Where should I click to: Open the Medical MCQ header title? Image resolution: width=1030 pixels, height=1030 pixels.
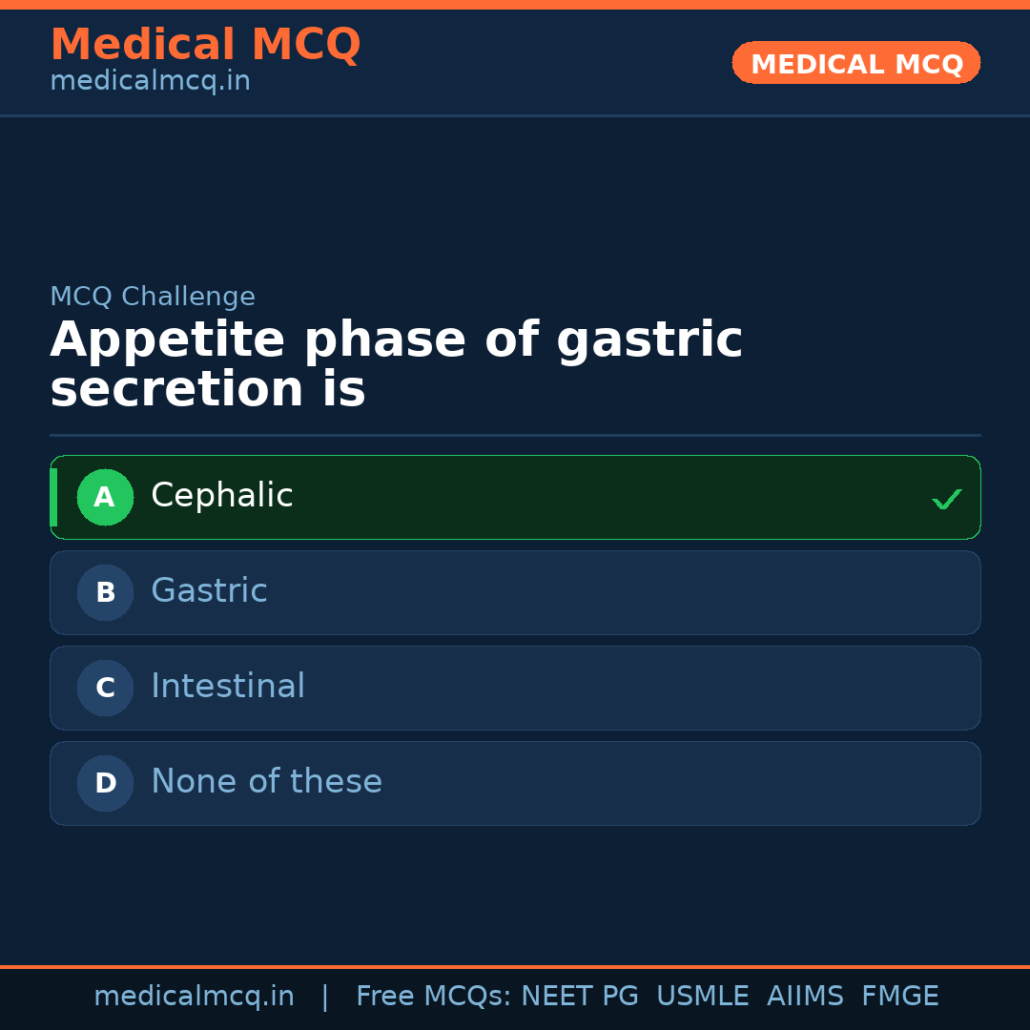coord(205,45)
